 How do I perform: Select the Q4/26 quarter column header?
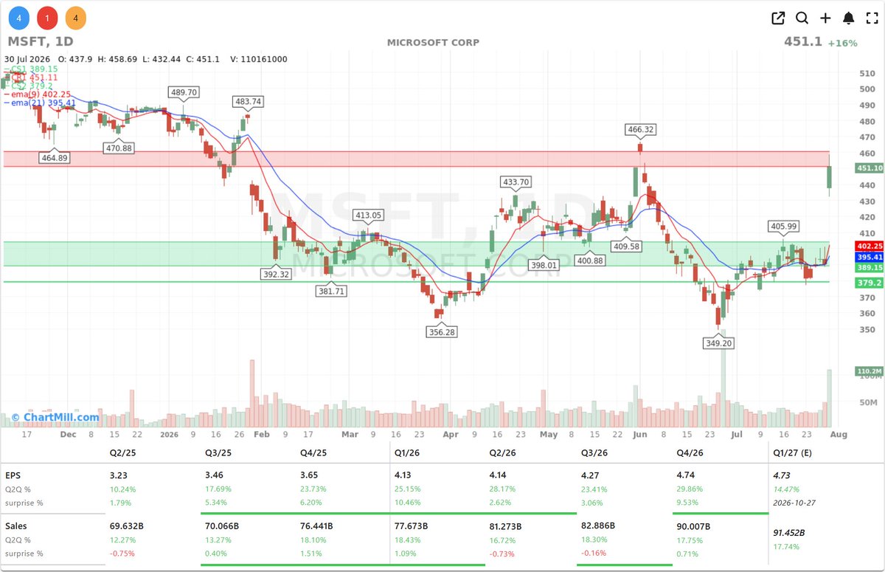690,454
